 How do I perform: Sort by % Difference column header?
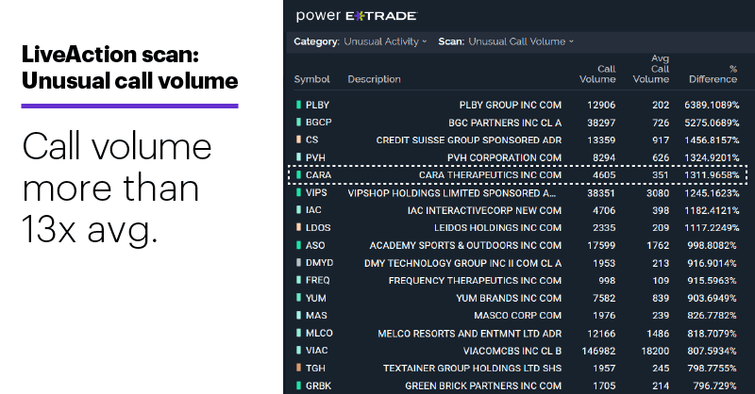point(713,74)
